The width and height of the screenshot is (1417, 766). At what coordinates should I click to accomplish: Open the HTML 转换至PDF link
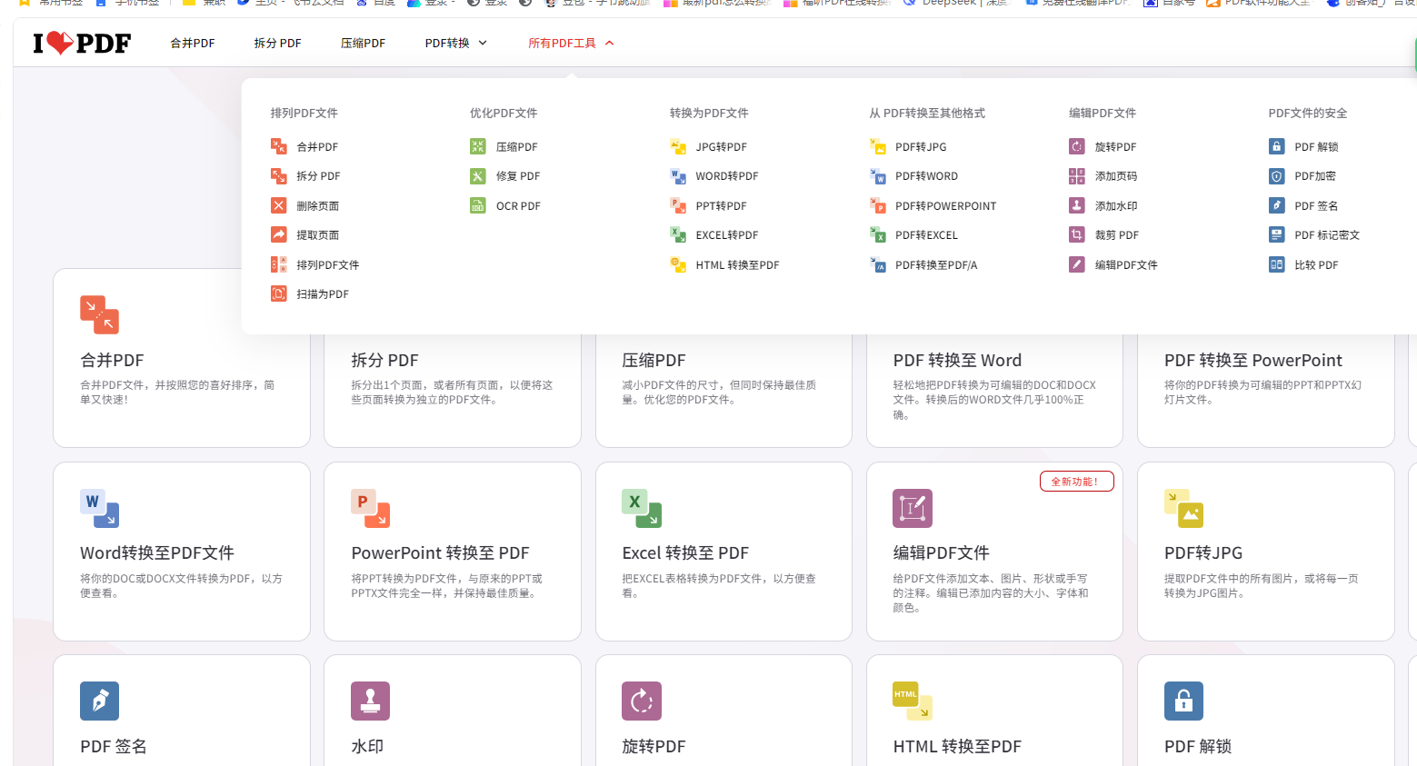click(737, 265)
